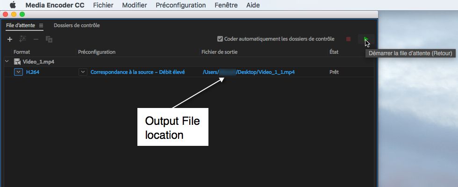Close the Media Encoder window
Viewport: 458px width, 187px height.
click(5, 14)
